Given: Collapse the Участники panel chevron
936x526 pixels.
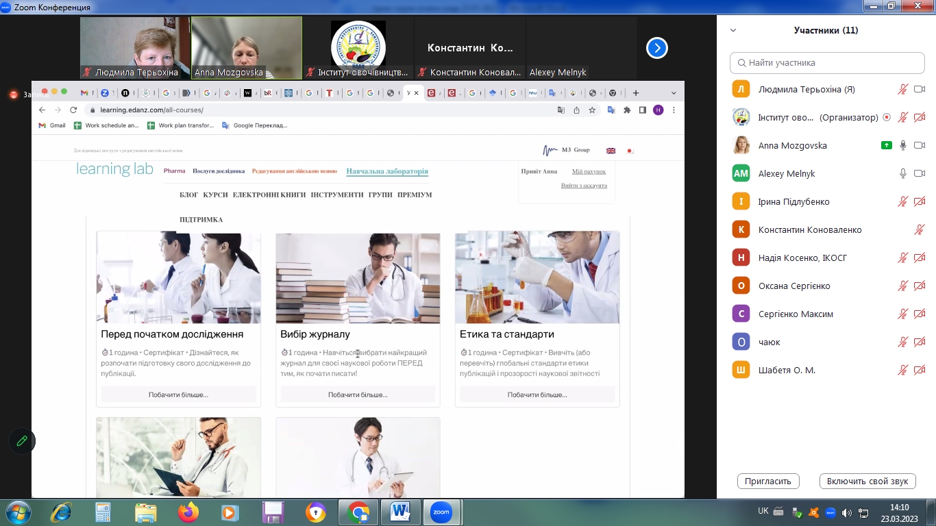Looking at the screenshot, I should tap(733, 30).
